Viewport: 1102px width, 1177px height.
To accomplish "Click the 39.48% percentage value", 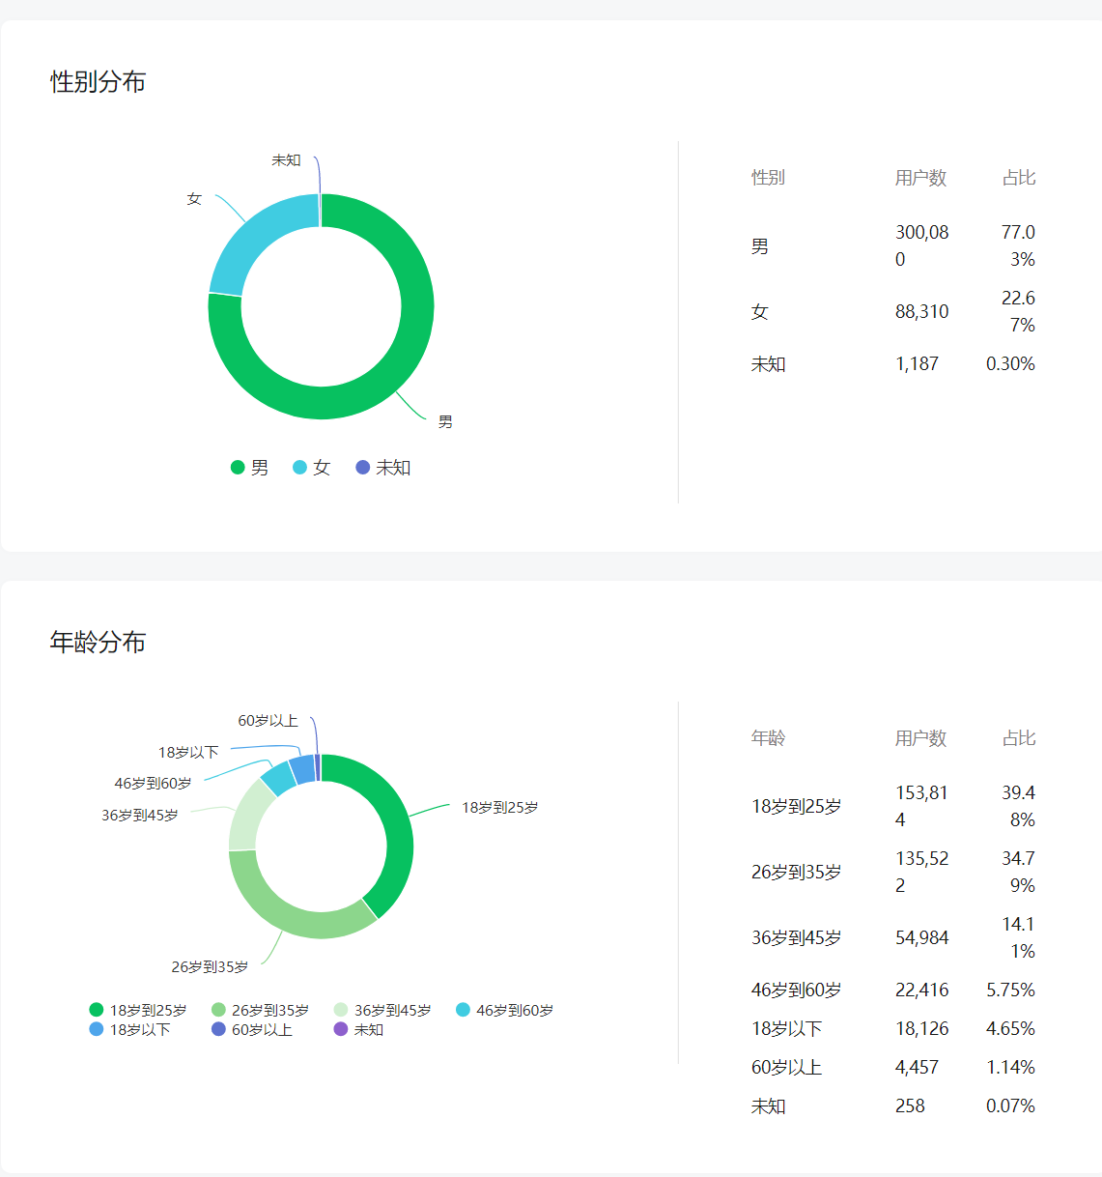I will [1018, 807].
